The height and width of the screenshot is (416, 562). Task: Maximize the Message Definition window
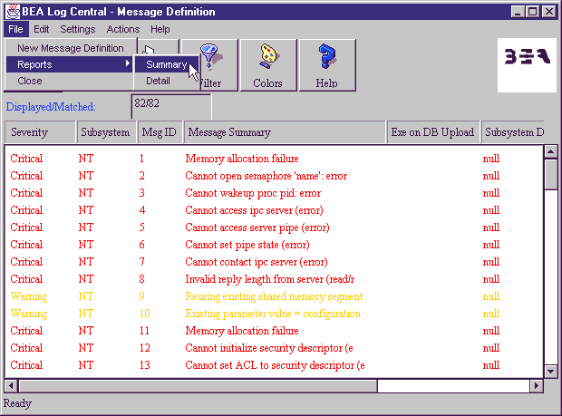point(533,12)
